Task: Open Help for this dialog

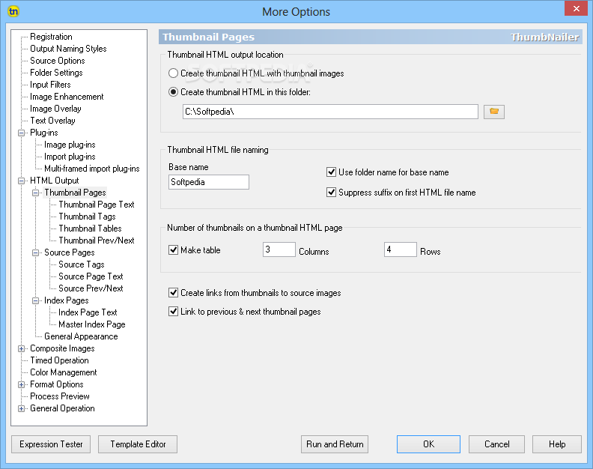Action: (x=557, y=444)
